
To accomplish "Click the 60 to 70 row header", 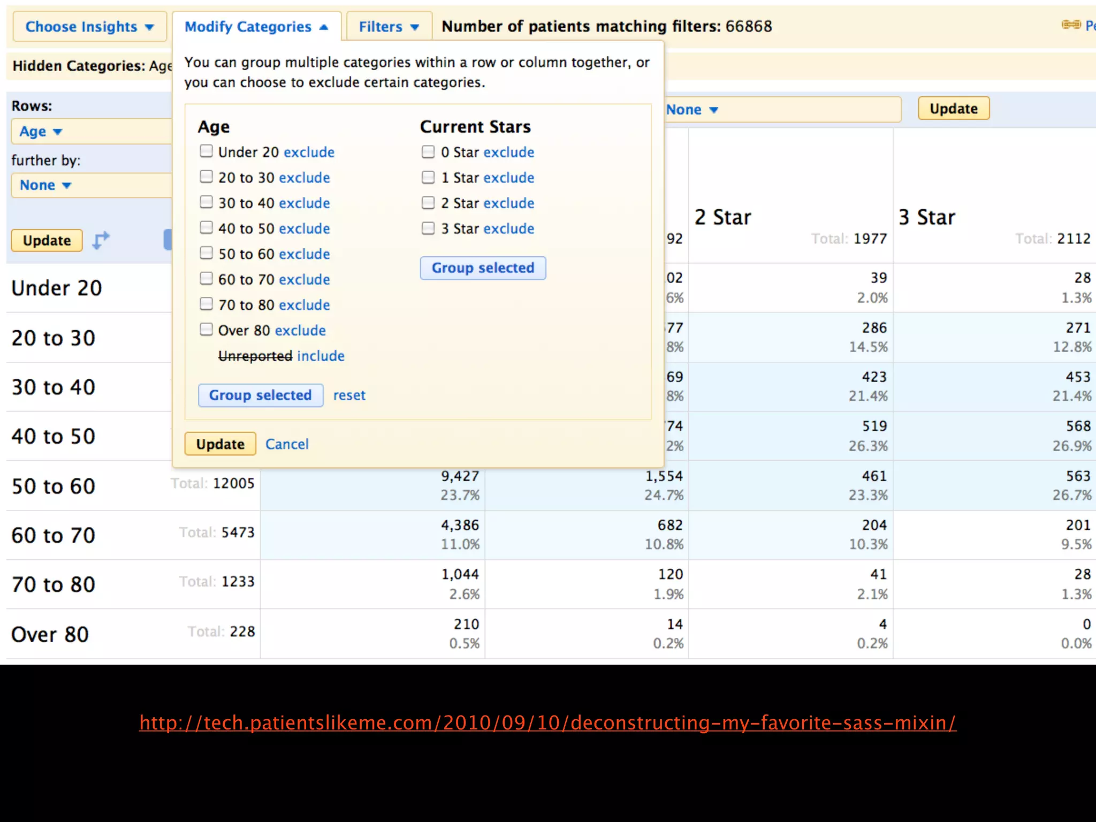I will (x=54, y=536).
